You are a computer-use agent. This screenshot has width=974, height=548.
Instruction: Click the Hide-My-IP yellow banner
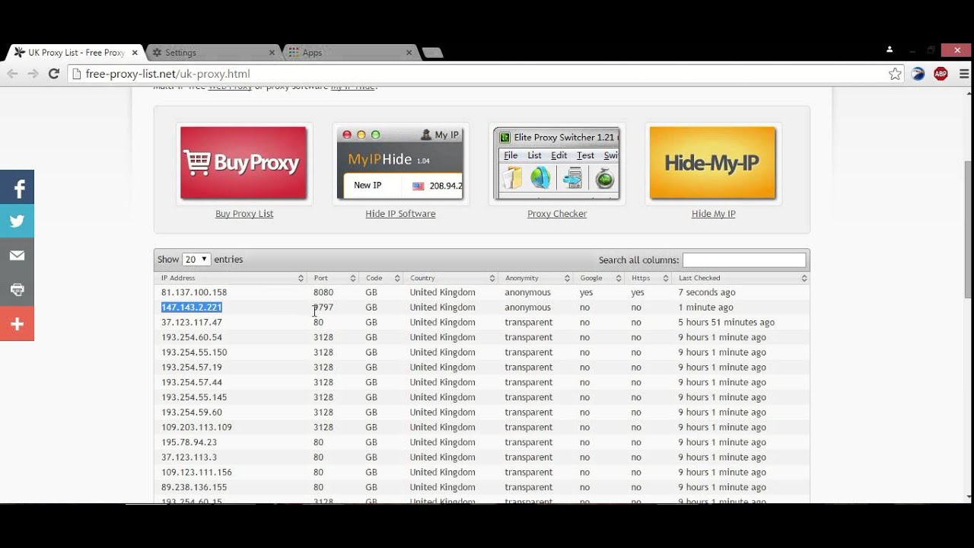pos(713,163)
